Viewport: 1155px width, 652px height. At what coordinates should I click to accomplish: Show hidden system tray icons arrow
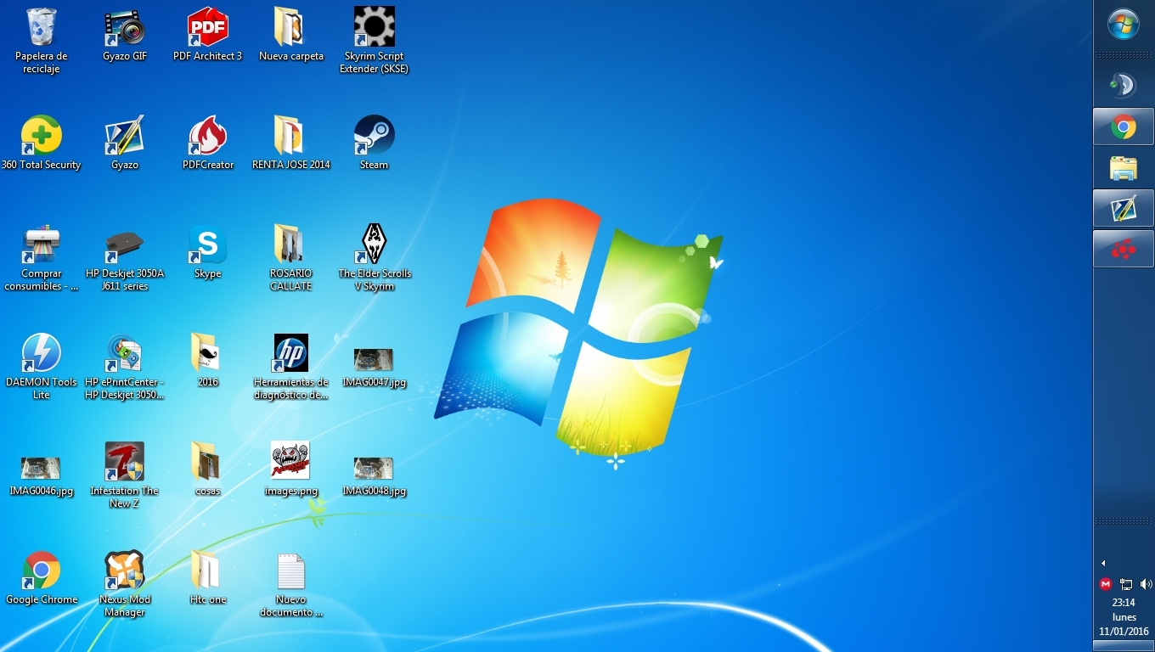[1103, 563]
